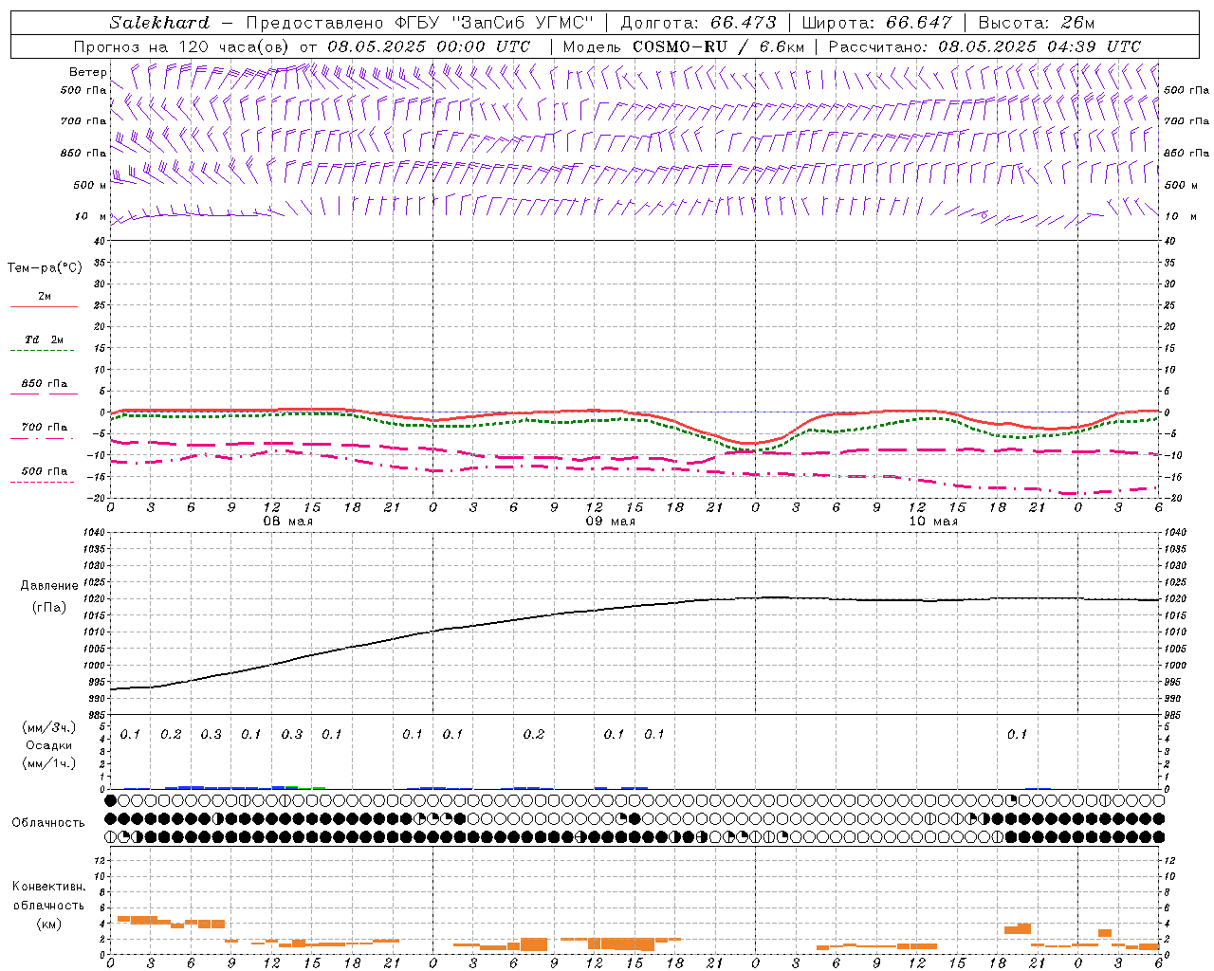Click the Прогноз на 120 часа(ов) text
Image resolution: width=1214 pixels, height=971 pixels.
click(x=182, y=46)
